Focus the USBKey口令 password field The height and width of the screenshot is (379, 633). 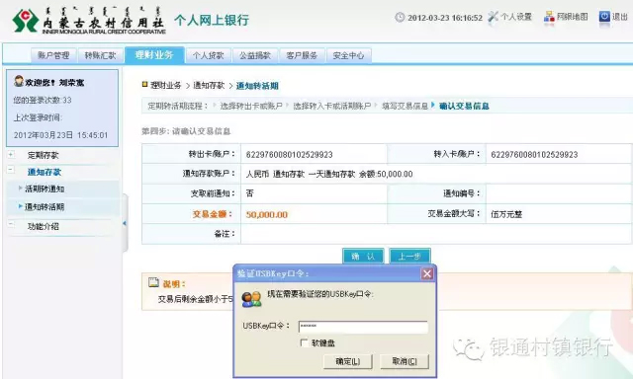click(x=363, y=327)
